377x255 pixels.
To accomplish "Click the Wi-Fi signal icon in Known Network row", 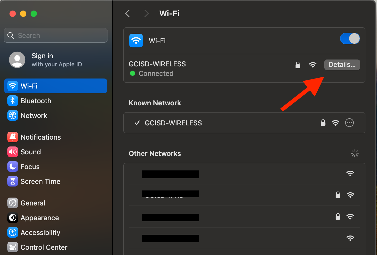I will click(335, 123).
